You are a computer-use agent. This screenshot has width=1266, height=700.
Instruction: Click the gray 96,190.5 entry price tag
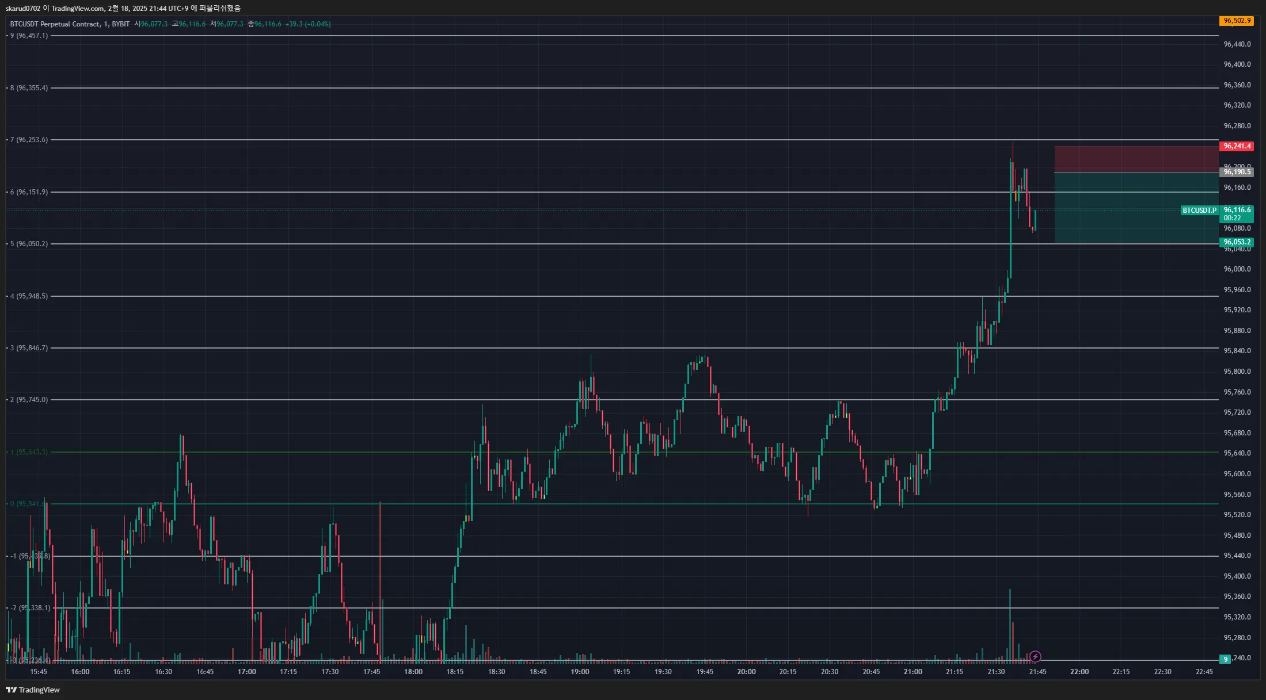[1237, 172]
